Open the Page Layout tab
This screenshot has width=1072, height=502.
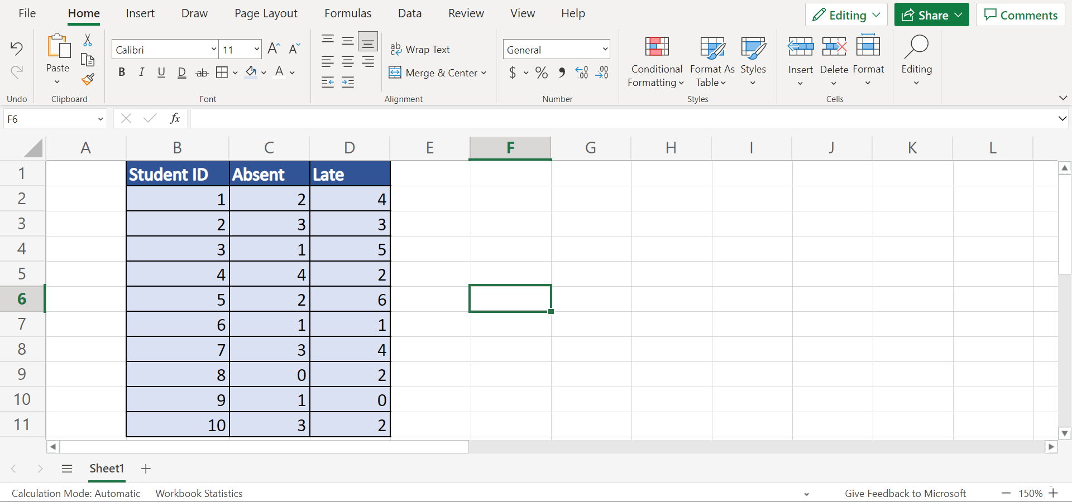[266, 13]
